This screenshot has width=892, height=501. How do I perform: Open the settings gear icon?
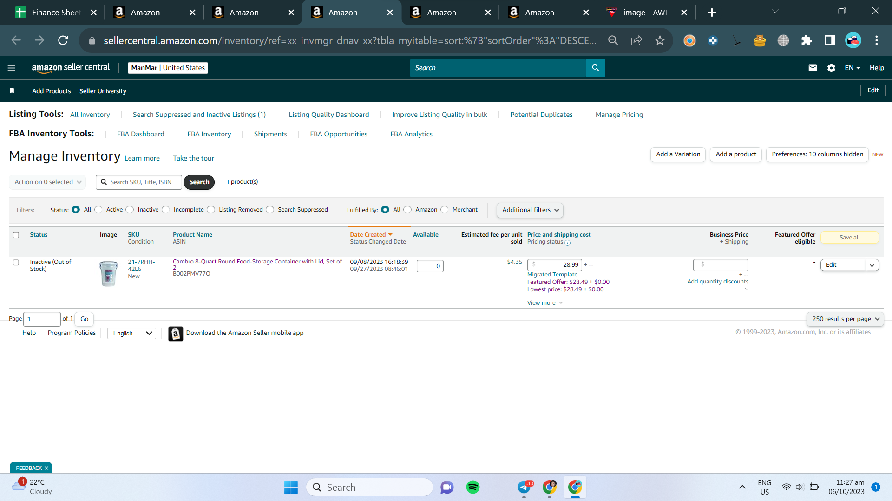pyautogui.click(x=831, y=68)
